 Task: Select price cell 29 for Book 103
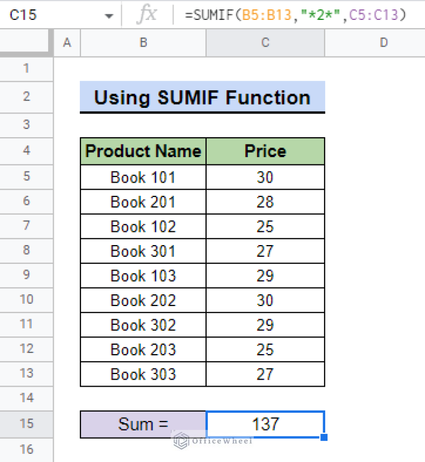point(265,276)
